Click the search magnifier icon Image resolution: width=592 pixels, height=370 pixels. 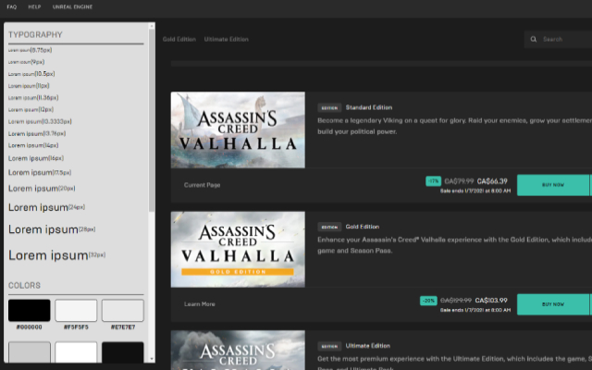534,40
